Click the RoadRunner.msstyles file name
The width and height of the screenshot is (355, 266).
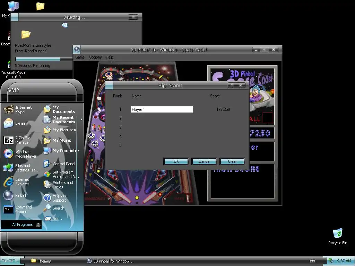(x=33, y=45)
